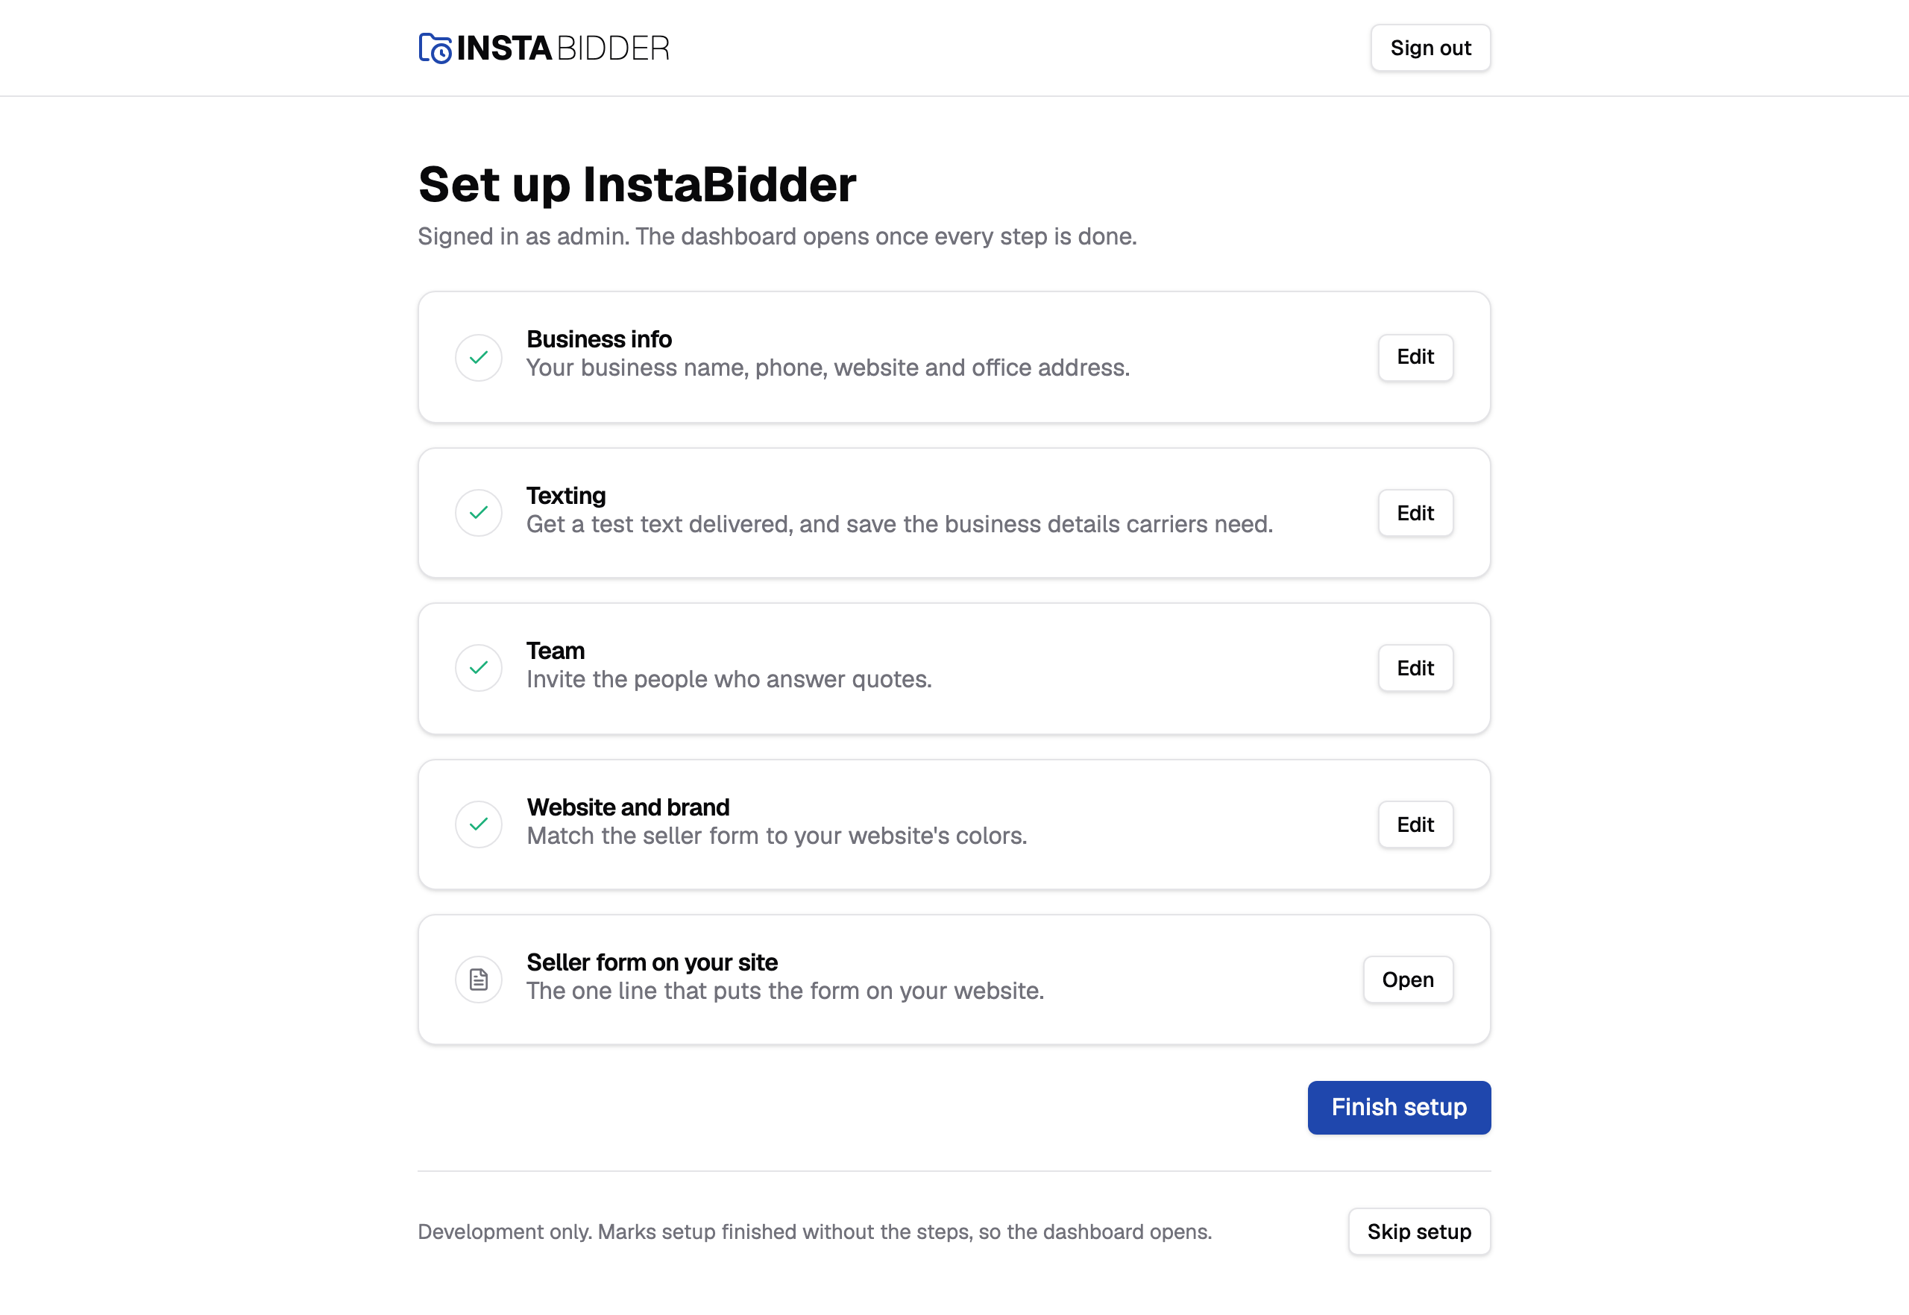Click the INSTABIDDER wordmark text
Viewport: 1909px width, 1315px height.
pos(563,48)
